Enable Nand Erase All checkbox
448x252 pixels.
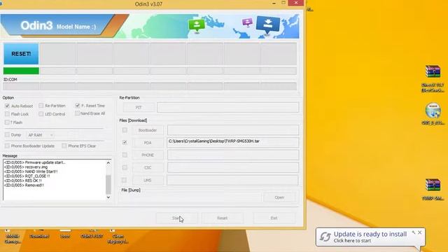pyautogui.click(x=77, y=113)
